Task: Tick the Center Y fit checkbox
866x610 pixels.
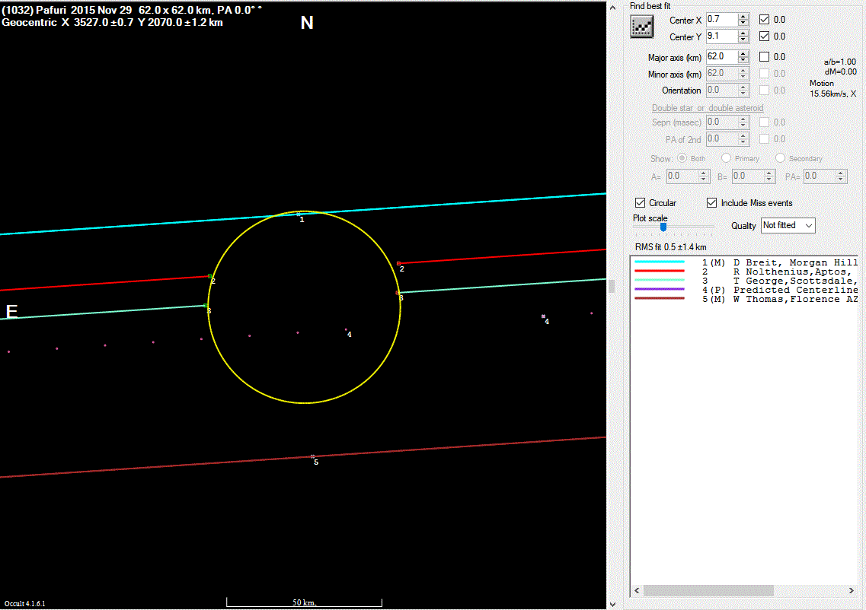Action: point(765,37)
